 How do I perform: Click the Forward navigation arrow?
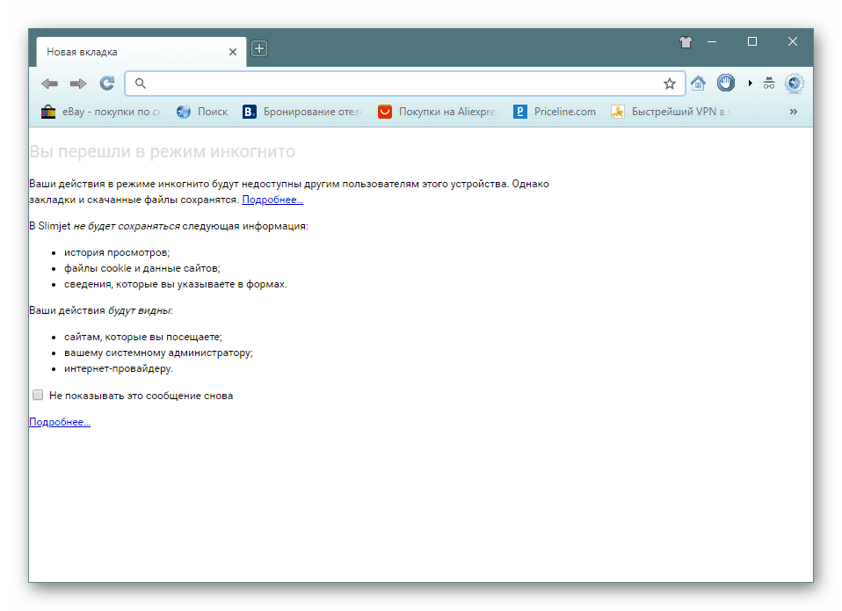click(x=78, y=84)
